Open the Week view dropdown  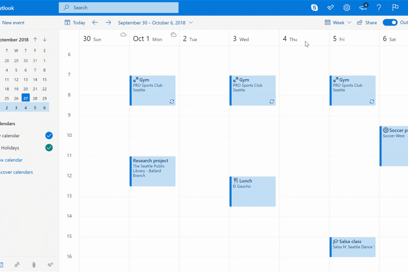(338, 22)
